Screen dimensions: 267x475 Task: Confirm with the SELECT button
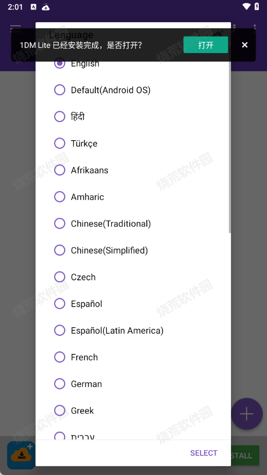(x=204, y=453)
